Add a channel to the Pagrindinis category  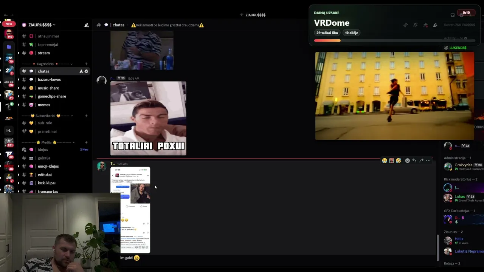[86, 64]
